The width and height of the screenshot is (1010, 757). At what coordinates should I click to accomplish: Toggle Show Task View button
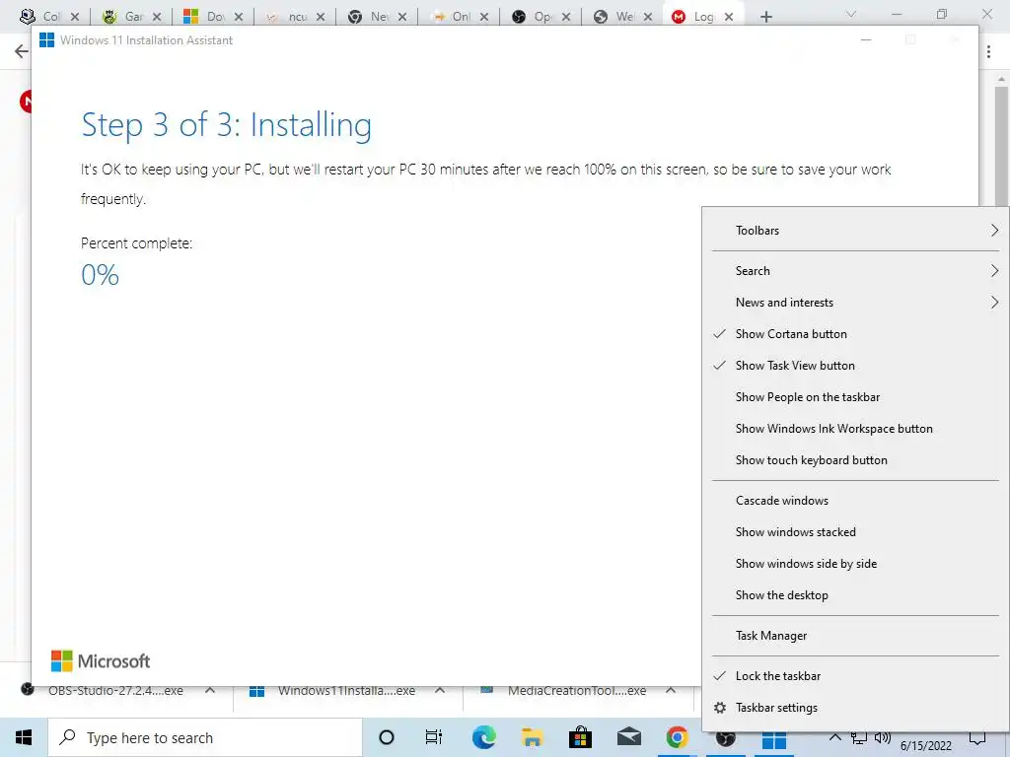(x=855, y=366)
